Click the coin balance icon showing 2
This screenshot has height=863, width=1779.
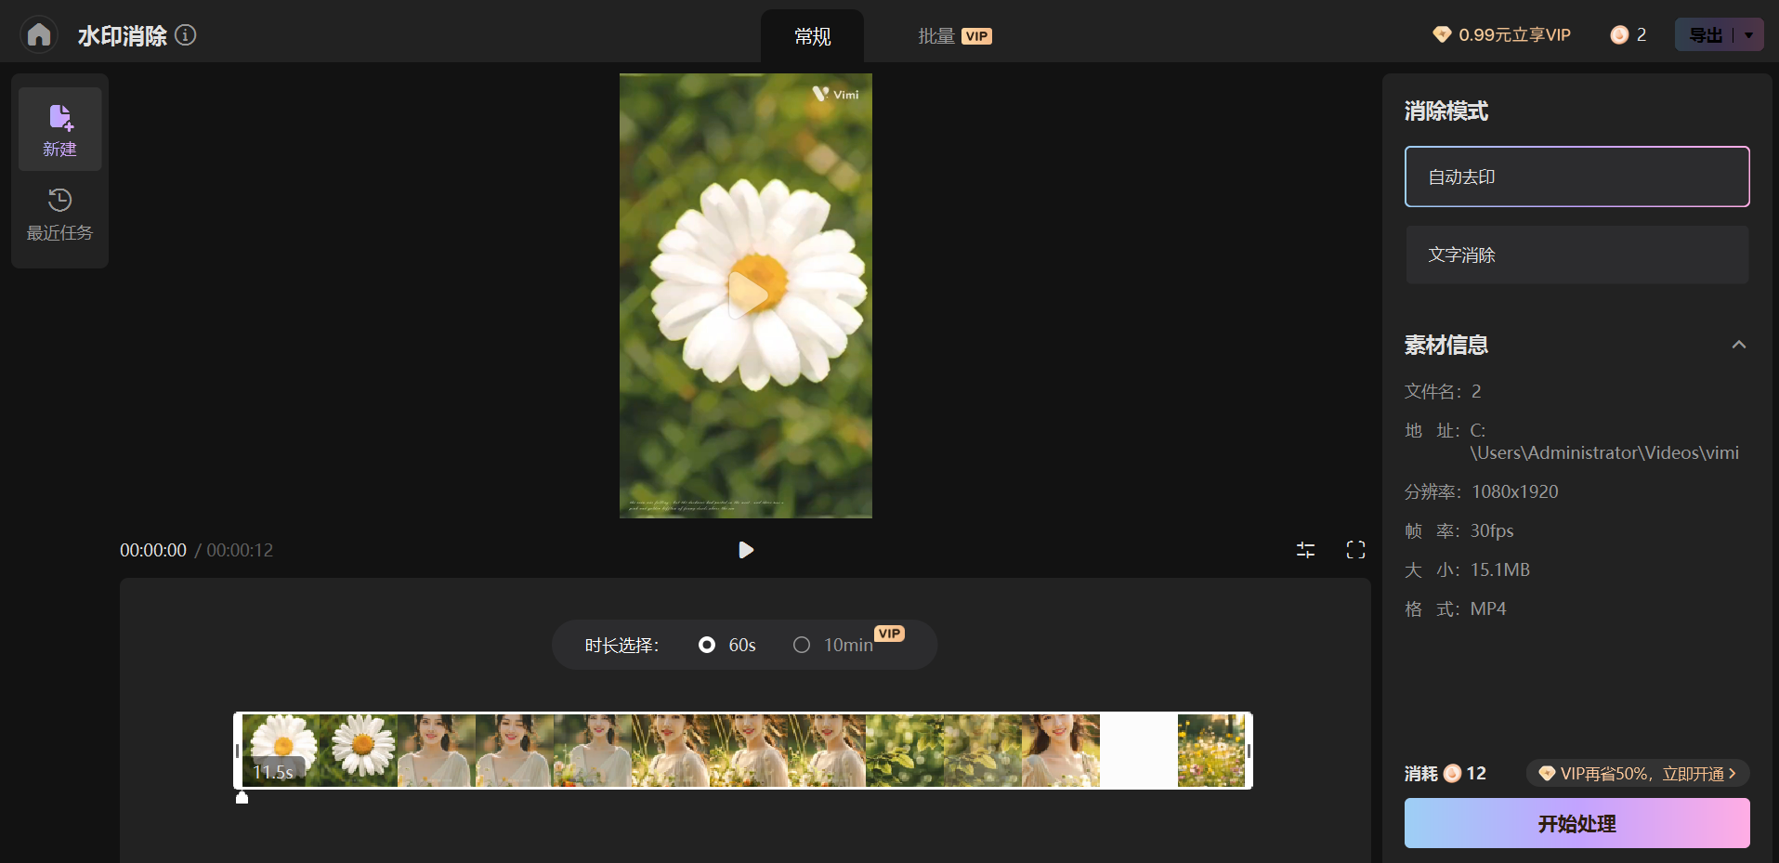pyautogui.click(x=1619, y=35)
